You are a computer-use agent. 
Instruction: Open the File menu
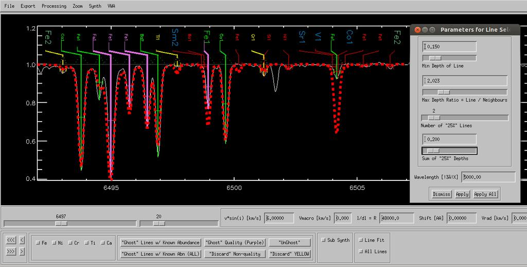(9, 6)
